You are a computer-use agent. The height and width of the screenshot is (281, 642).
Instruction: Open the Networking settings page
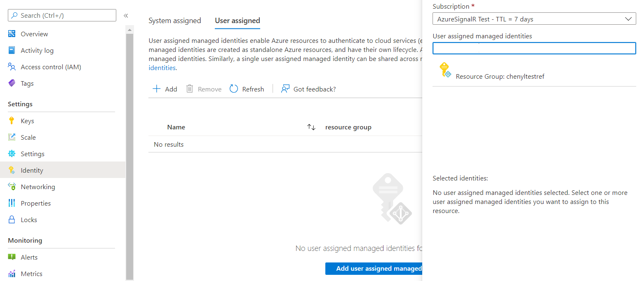point(37,186)
